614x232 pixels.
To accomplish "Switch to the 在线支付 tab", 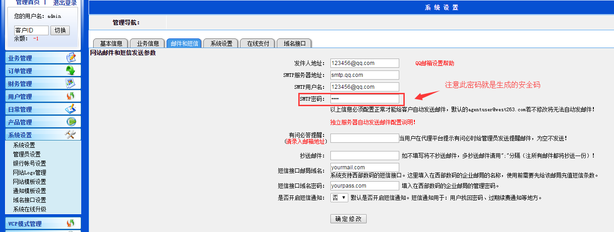I will (257, 43).
